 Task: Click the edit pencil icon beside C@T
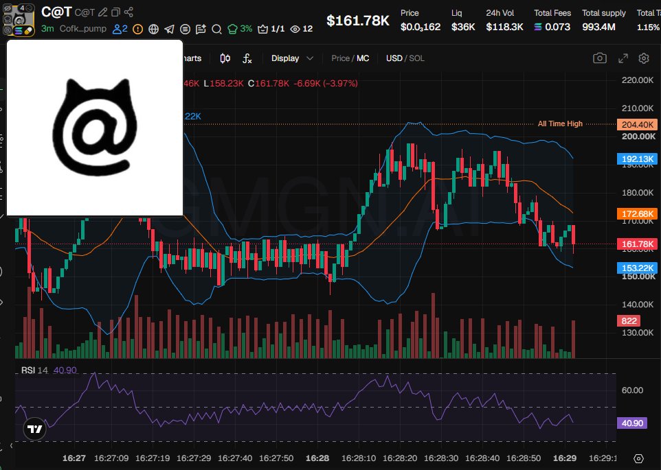102,12
